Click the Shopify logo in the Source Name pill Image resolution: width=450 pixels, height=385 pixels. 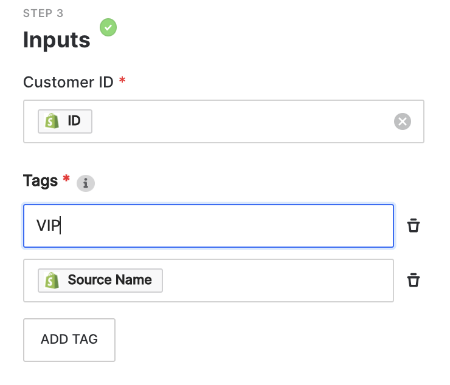(52, 280)
